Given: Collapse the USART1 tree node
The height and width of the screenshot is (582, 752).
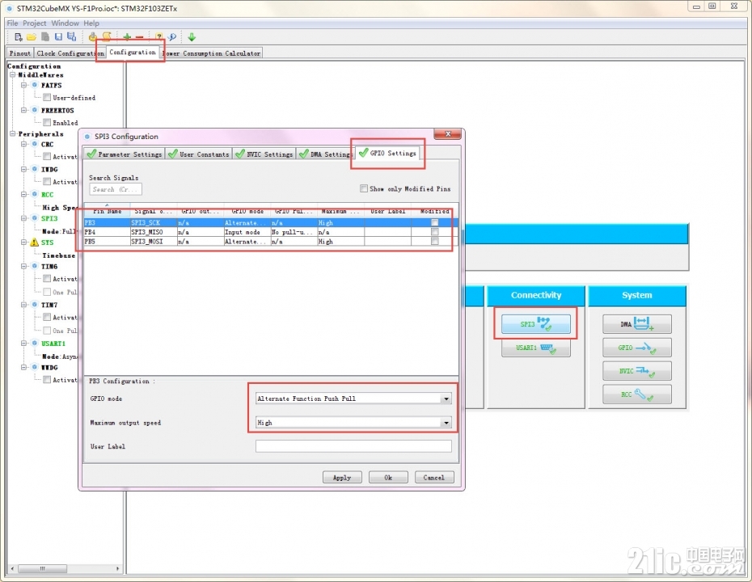Looking at the screenshot, I should 23,344.
